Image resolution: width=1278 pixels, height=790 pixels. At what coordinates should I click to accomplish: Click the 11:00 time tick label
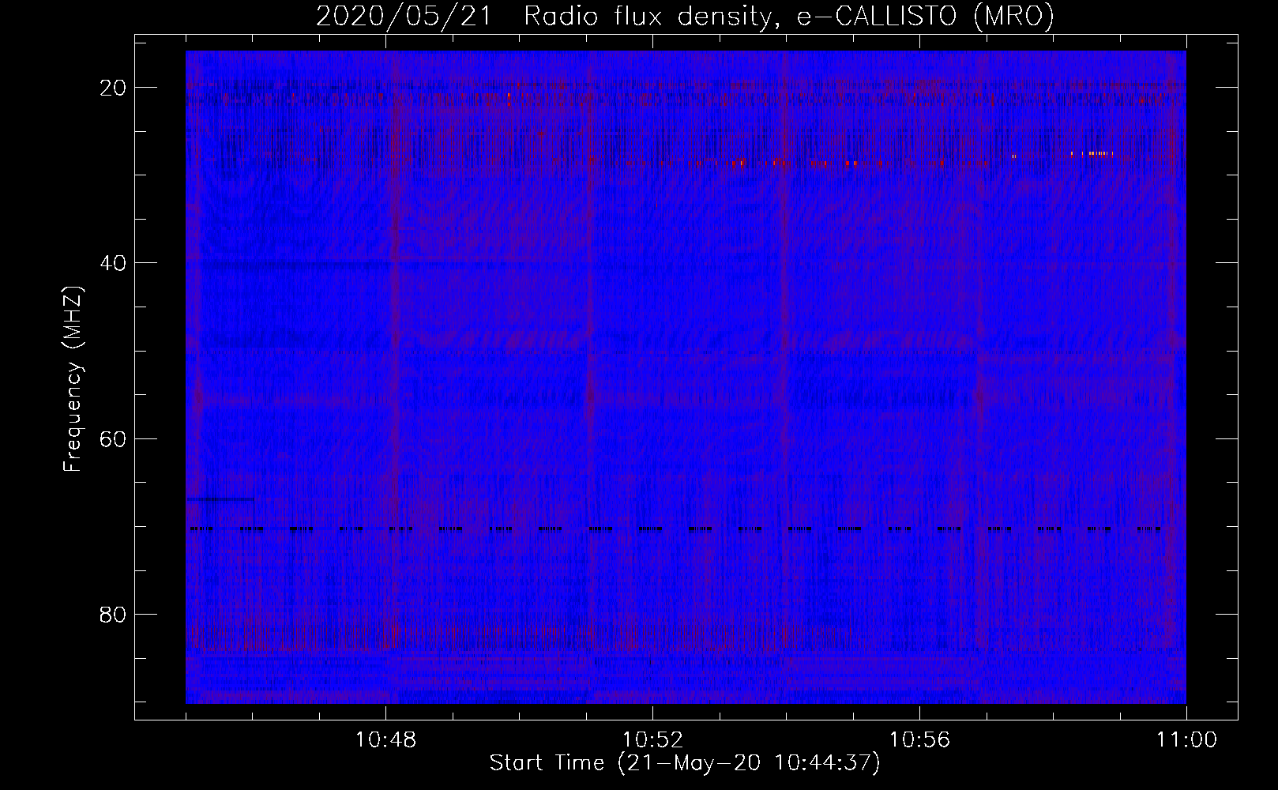[x=1186, y=740]
